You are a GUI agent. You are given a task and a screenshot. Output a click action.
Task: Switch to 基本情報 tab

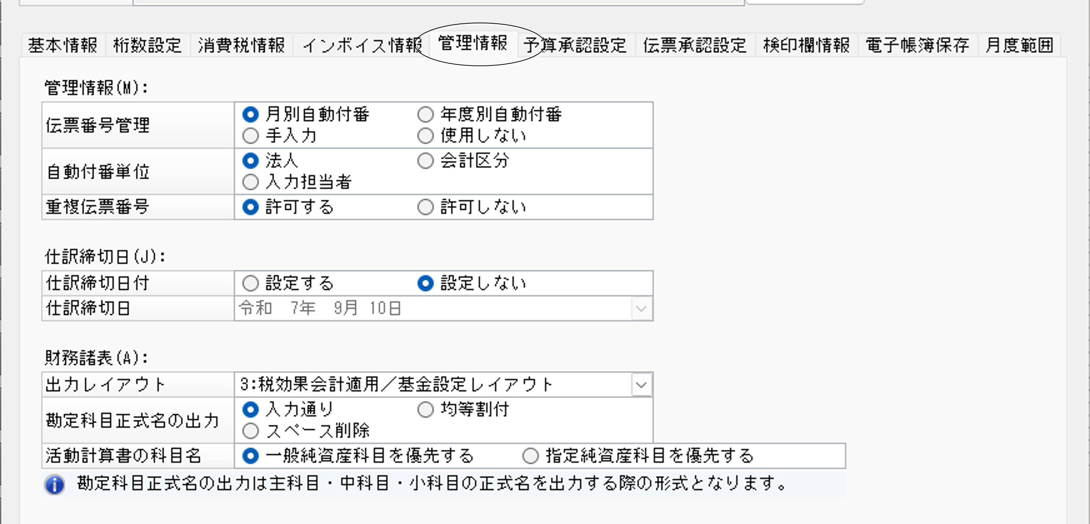(63, 45)
